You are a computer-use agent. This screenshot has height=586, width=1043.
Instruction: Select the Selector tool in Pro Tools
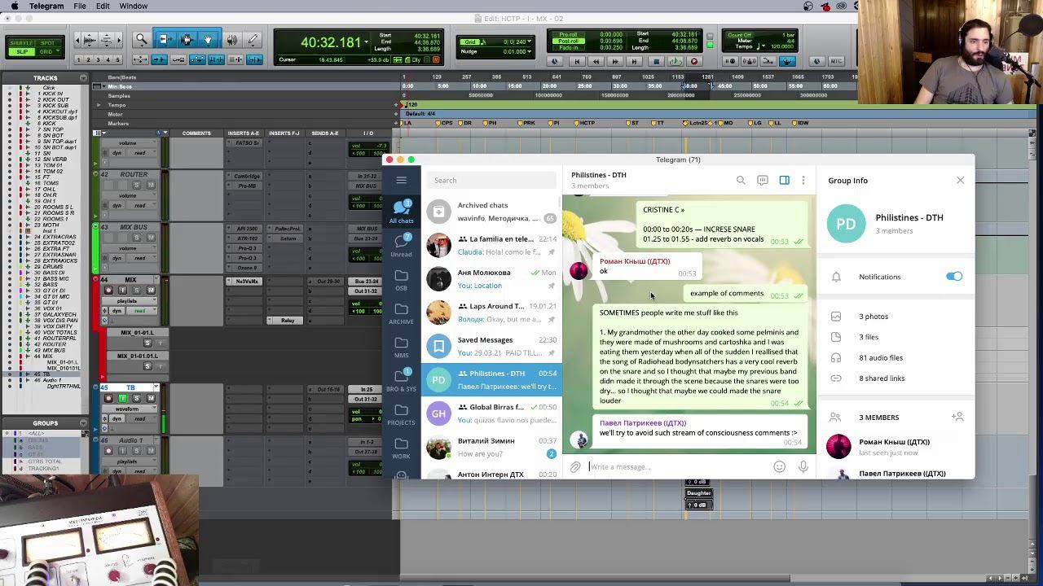coord(187,39)
